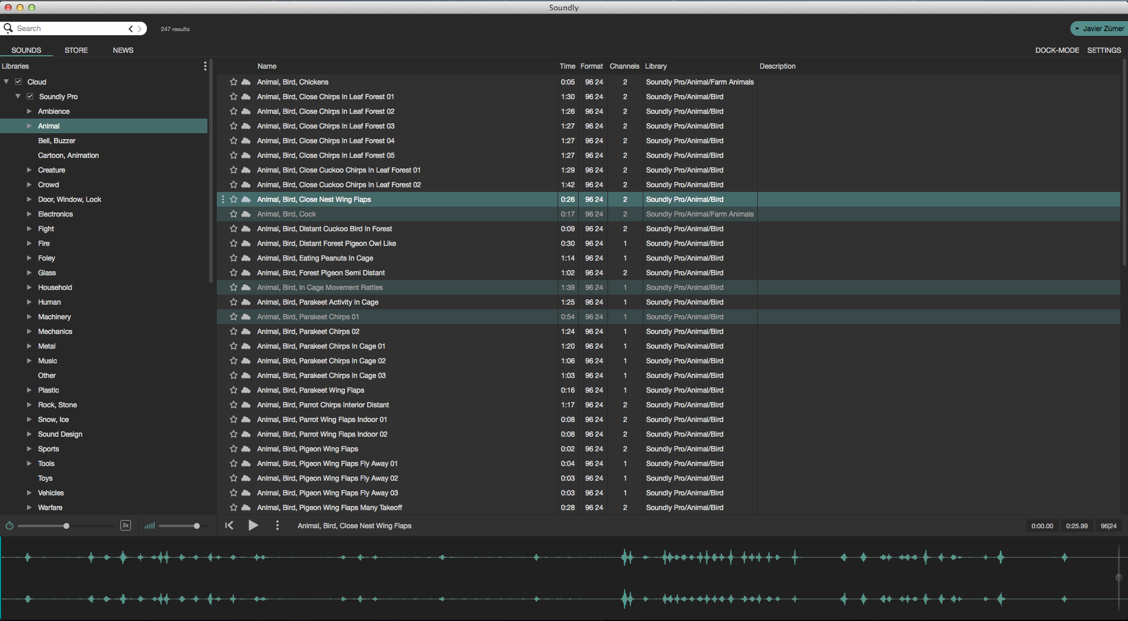Image resolution: width=1128 pixels, height=621 pixels.
Task: Expand the Sound Design category
Action: coord(29,434)
